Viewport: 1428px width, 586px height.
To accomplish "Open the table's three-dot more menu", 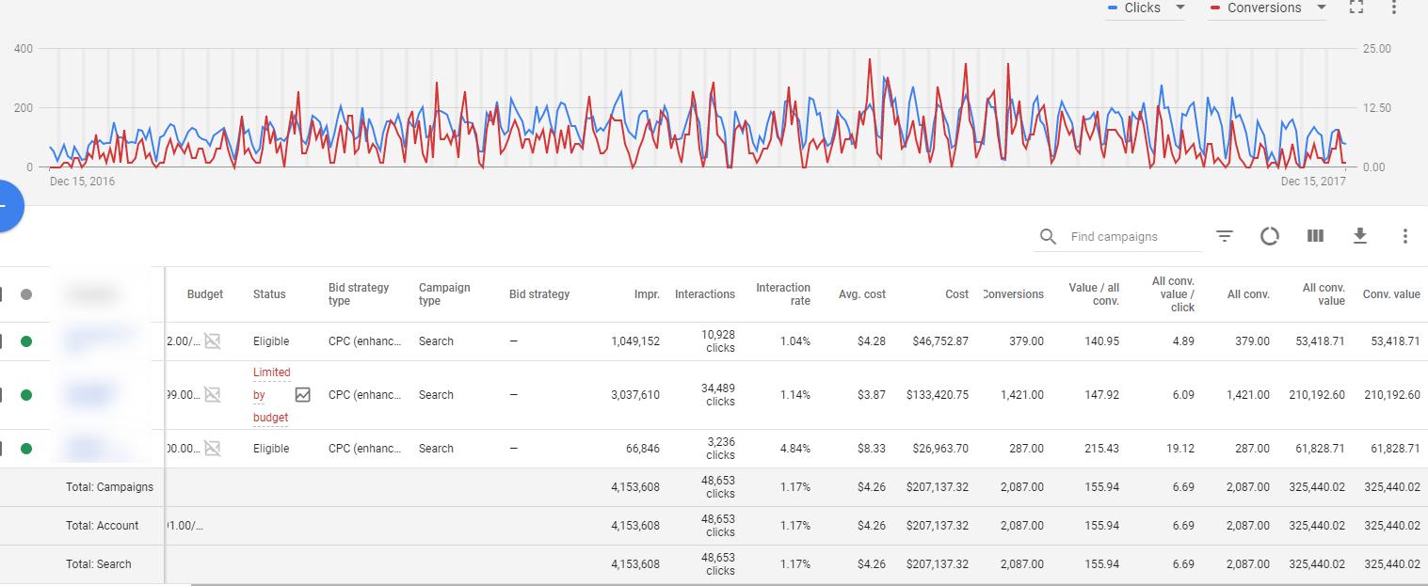I will tap(1404, 236).
